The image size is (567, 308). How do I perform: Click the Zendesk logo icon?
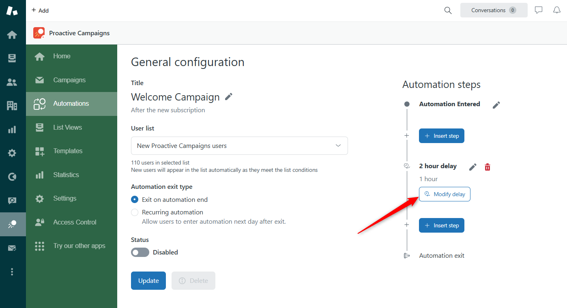pos(12,11)
